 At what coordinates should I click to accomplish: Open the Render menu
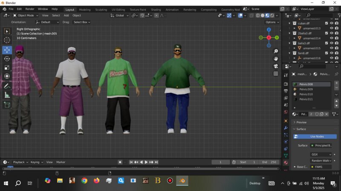[x=30, y=9]
